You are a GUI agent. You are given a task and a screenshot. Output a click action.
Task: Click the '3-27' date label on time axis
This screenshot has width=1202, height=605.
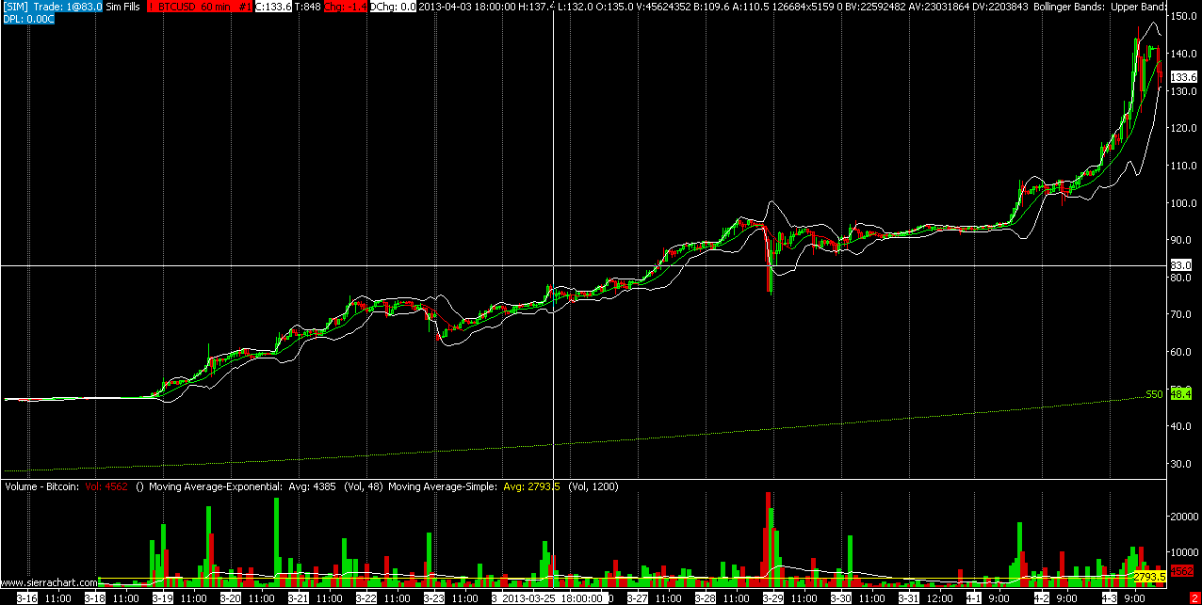(638, 597)
